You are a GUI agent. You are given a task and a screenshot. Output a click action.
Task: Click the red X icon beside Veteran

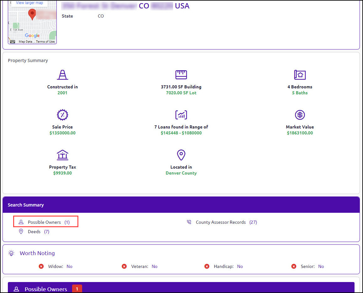click(124, 266)
